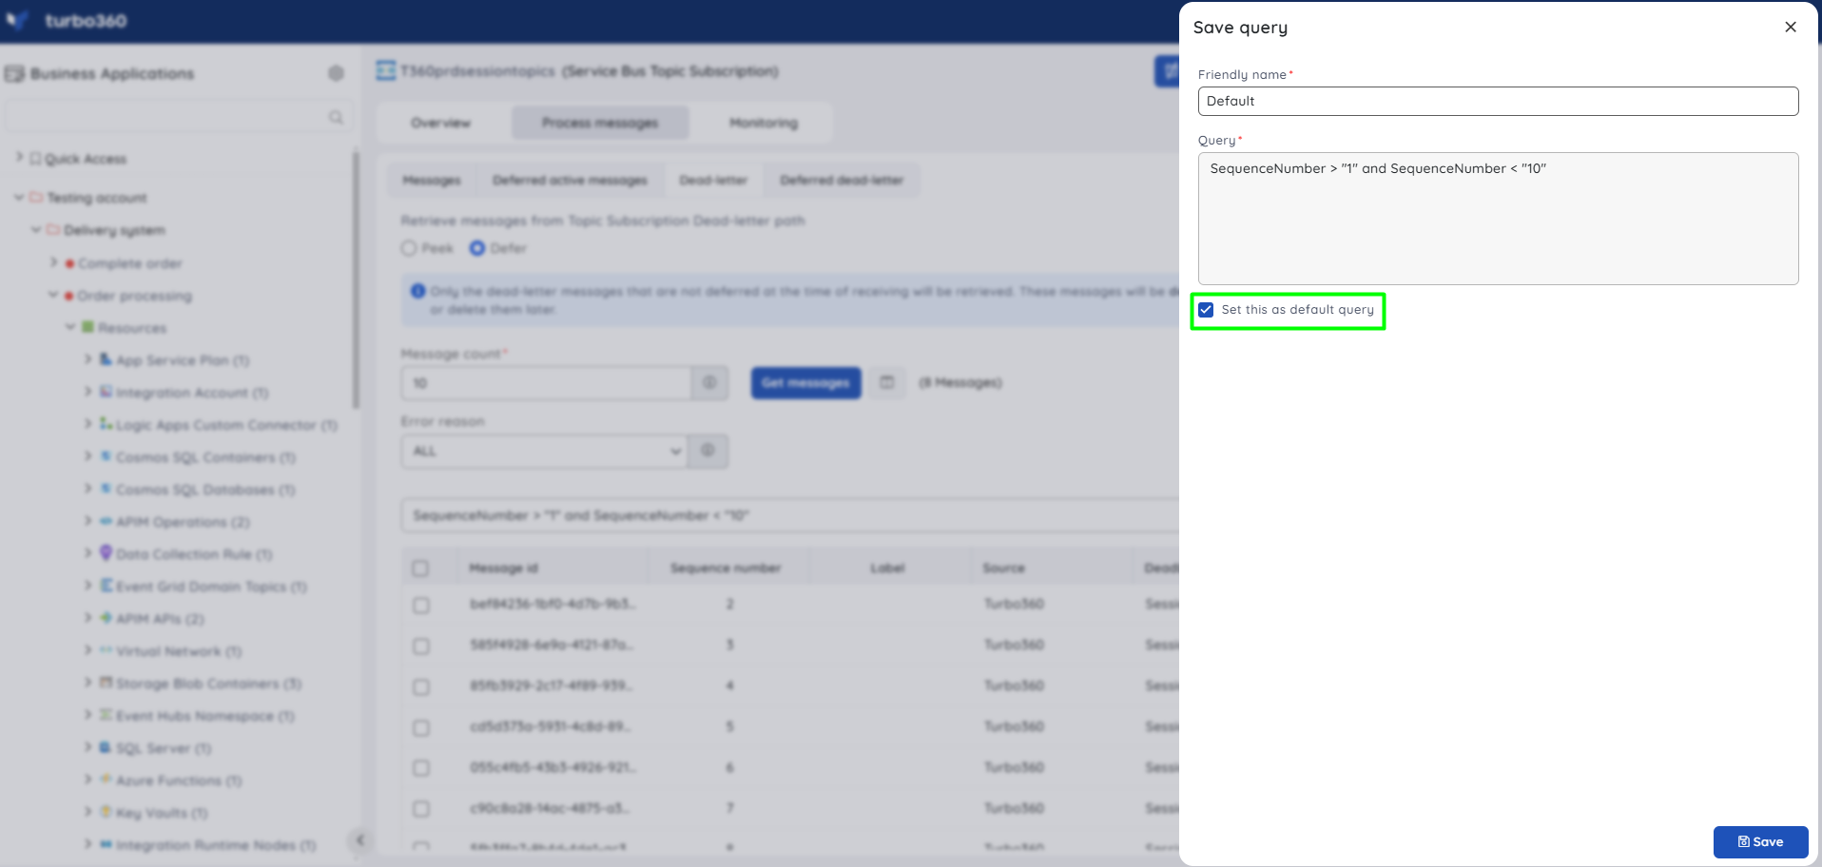The image size is (1822, 867).
Task: Click Storage Blob Containers icon
Action: [x=107, y=683]
